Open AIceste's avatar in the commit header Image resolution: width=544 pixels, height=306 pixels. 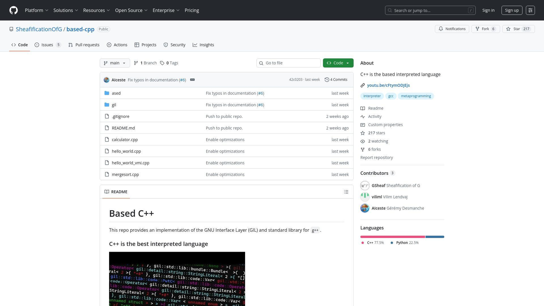pyautogui.click(x=106, y=80)
